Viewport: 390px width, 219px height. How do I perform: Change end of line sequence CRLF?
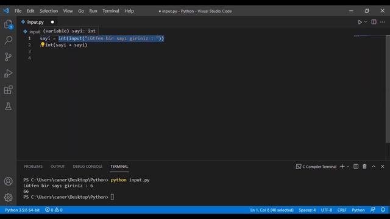click(x=342, y=210)
